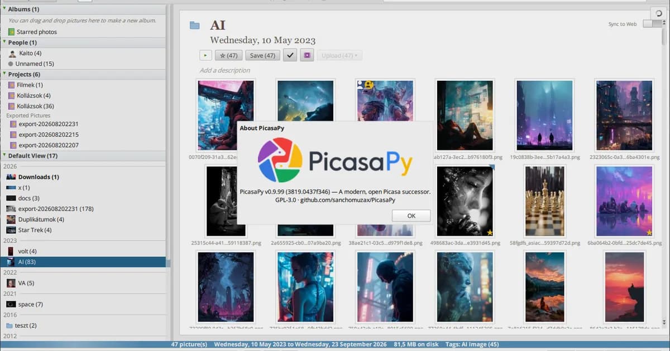Image resolution: width=670 pixels, height=351 pixels.
Task: Select chess thumbnail 58fgdfs_asiac...59397d72d.png
Action: click(544, 201)
